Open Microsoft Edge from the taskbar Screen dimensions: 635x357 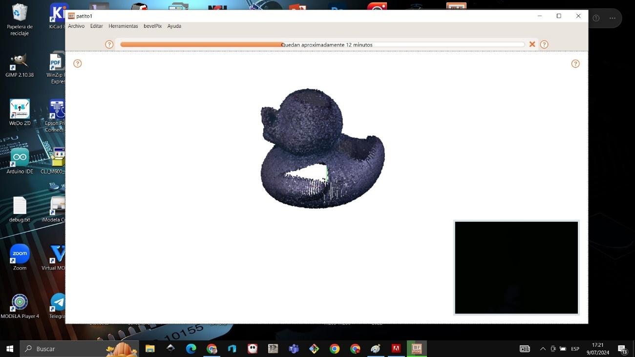(x=191, y=349)
